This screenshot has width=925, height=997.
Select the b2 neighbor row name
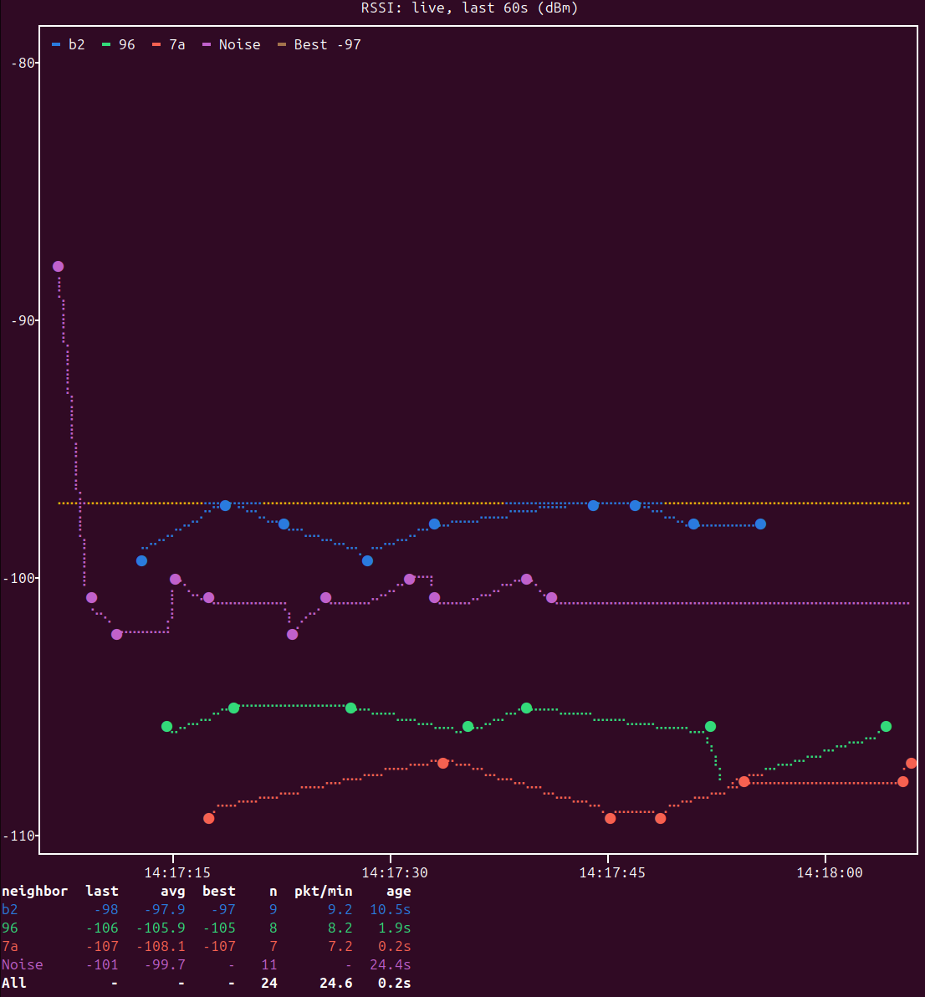coord(9,909)
